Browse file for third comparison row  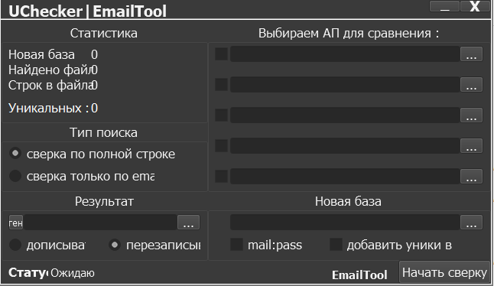471,115
